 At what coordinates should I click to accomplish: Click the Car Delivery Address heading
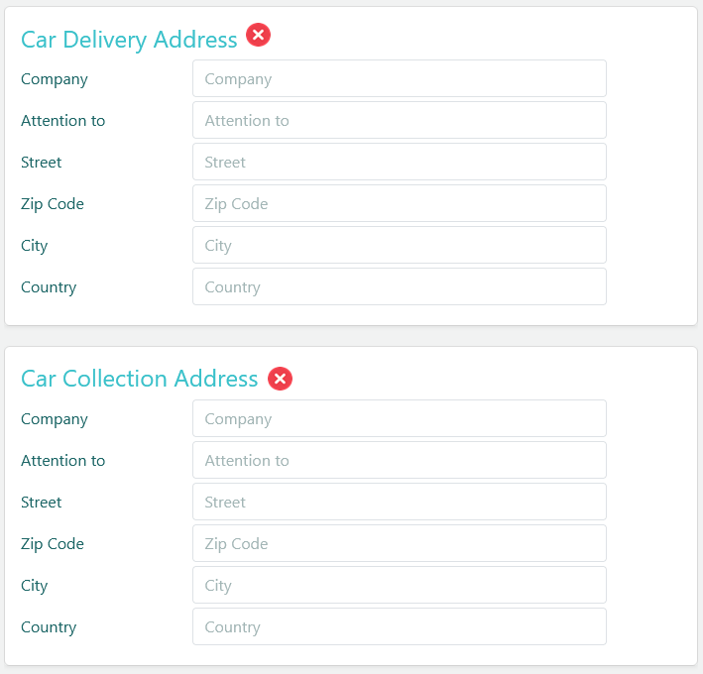pos(129,40)
